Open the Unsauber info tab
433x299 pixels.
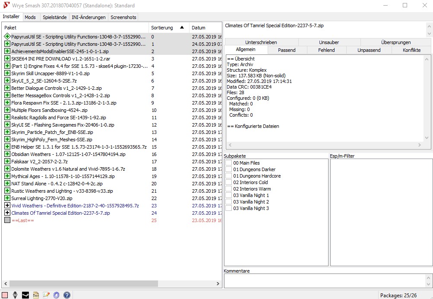[329, 42]
